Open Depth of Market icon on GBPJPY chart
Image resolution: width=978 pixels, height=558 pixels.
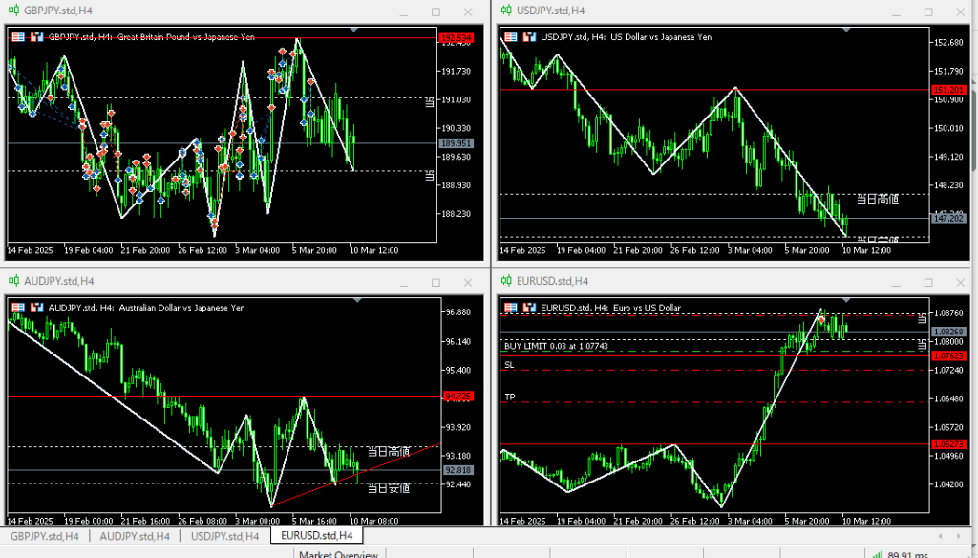[36, 37]
